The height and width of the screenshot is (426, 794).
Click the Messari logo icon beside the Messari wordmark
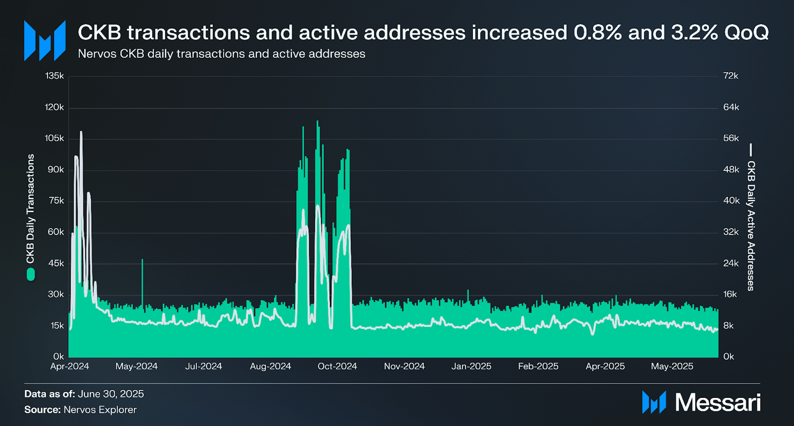pyautogui.click(x=654, y=402)
